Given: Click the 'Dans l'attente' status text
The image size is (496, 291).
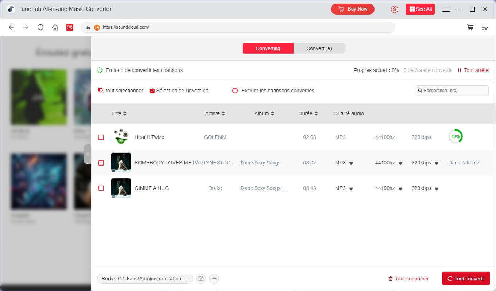Looking at the screenshot, I should (464, 163).
